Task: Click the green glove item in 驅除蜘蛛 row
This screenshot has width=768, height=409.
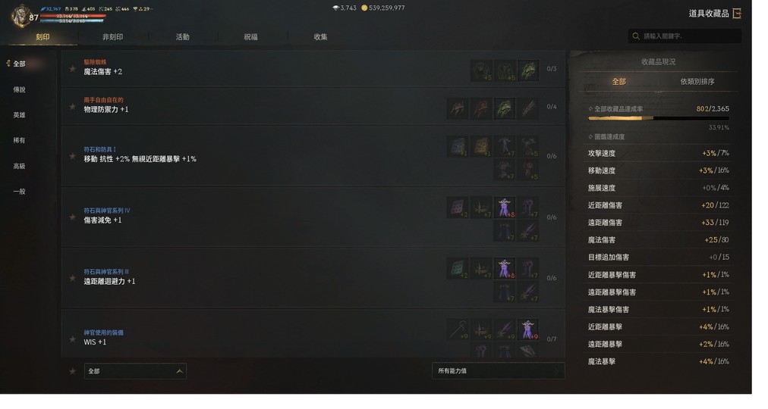Action: [x=528, y=70]
